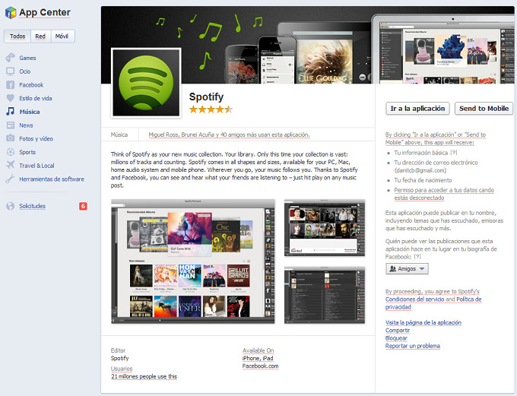
Task: Click the help mark after información básica
Action: [454, 153]
